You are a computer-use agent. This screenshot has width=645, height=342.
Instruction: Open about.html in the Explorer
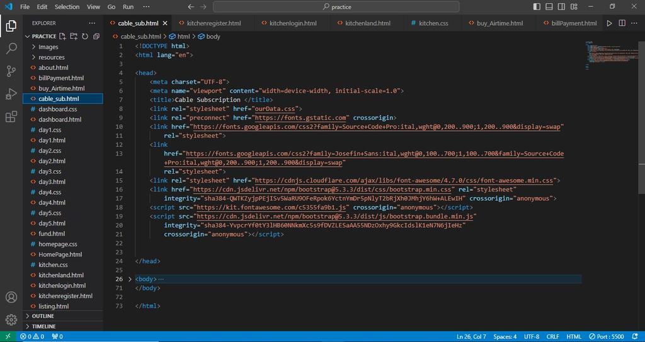coord(62,67)
